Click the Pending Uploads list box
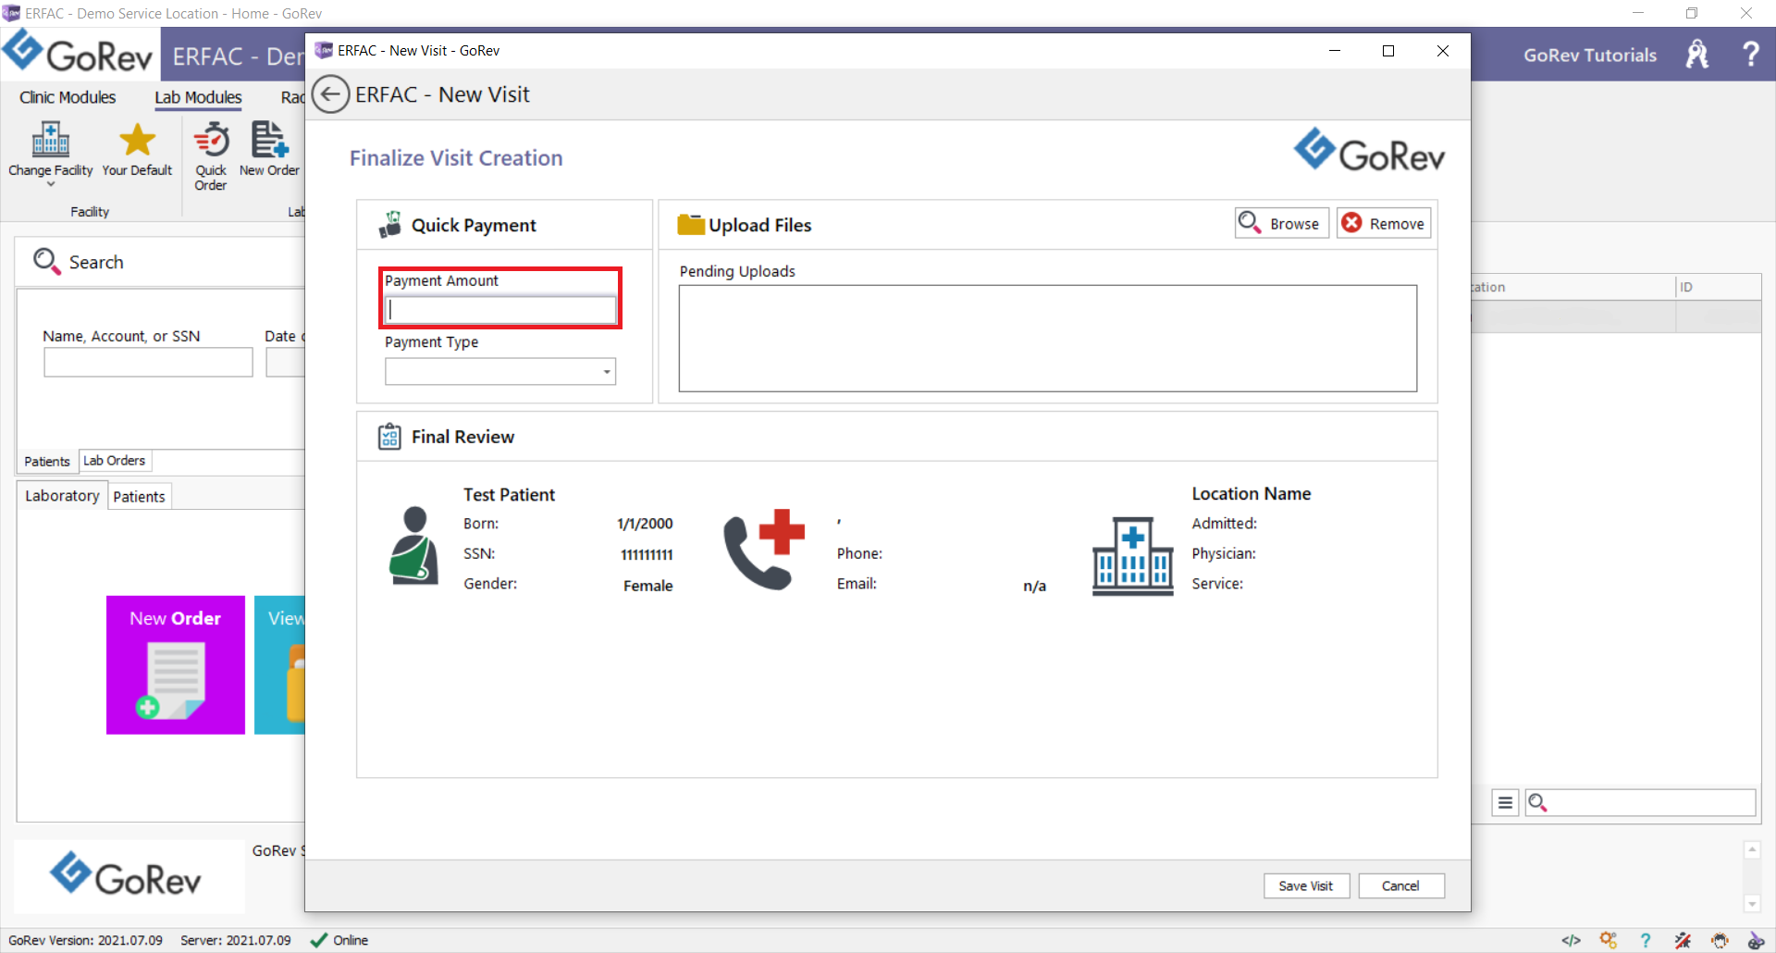The width and height of the screenshot is (1776, 953). (1047, 339)
